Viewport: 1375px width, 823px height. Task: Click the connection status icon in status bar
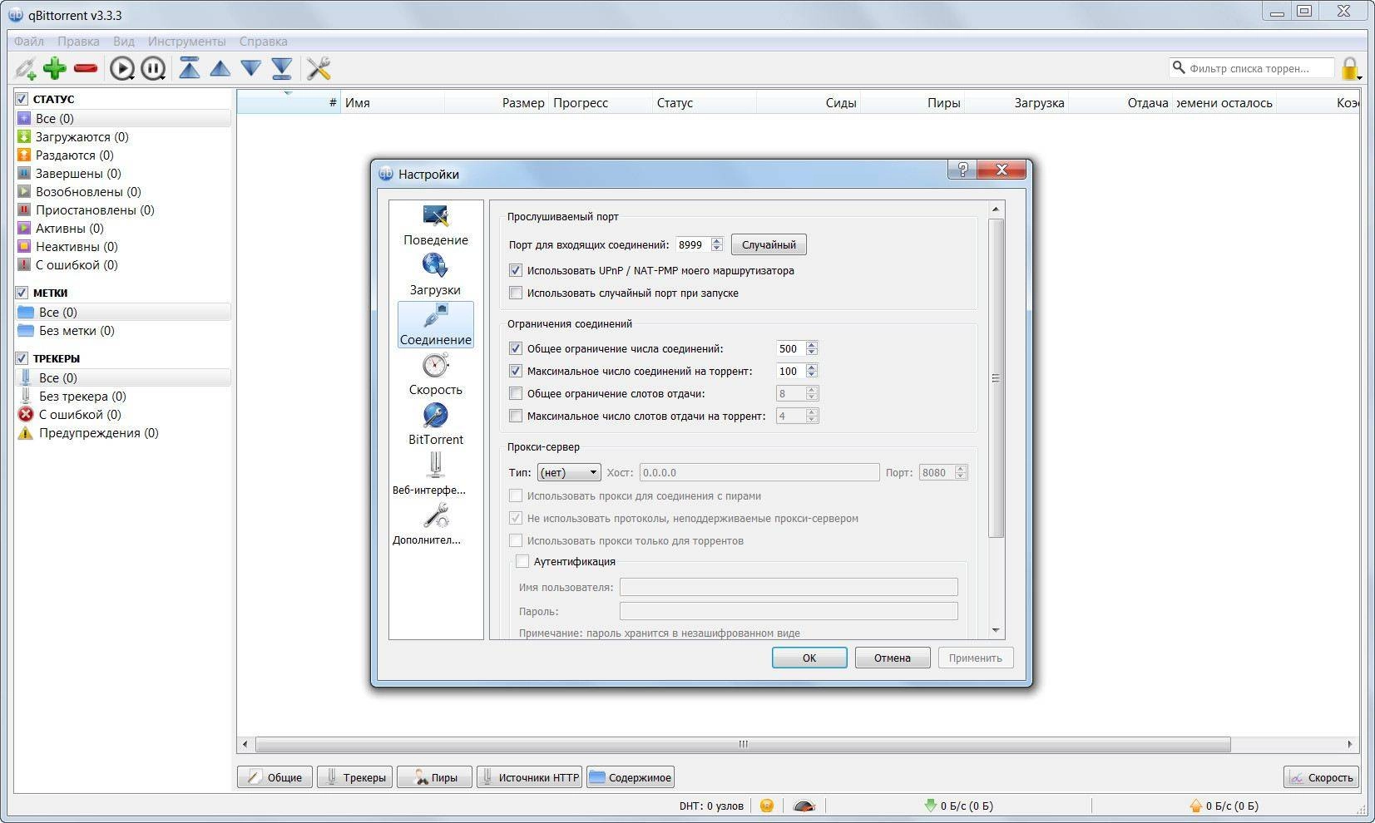(x=767, y=805)
